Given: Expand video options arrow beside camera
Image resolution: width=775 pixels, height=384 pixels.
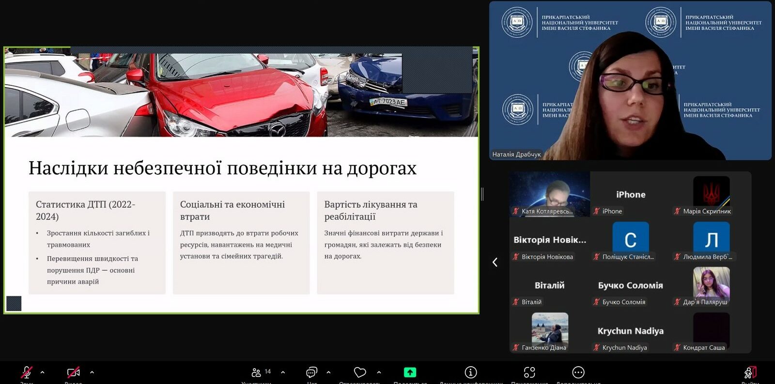Looking at the screenshot, I should point(92,372).
